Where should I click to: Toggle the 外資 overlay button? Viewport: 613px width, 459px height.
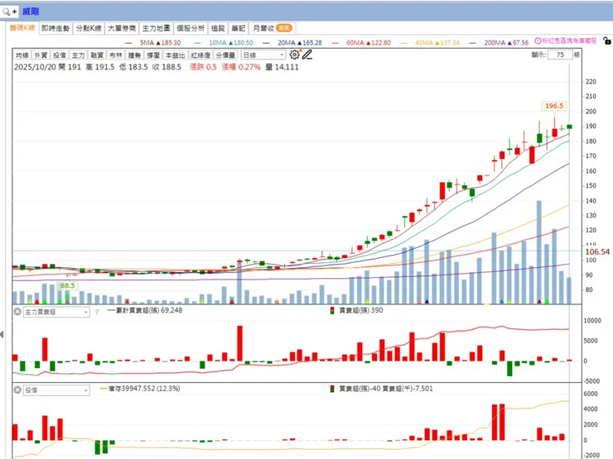[41, 55]
